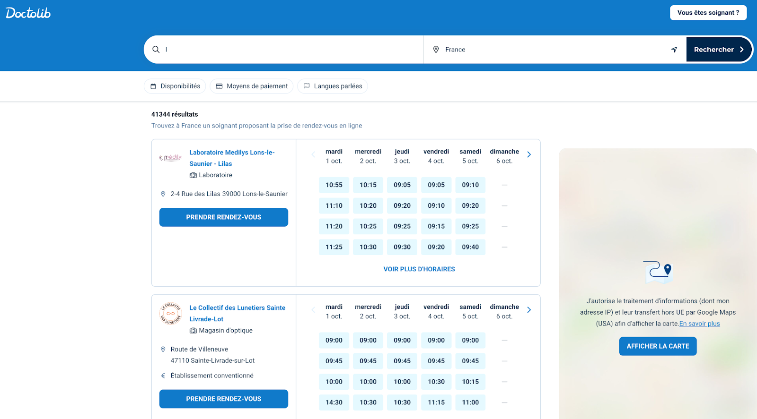Select Medilys 09:30 slot on jeudi
Screen dimensions: 757x419
[x=402, y=247]
